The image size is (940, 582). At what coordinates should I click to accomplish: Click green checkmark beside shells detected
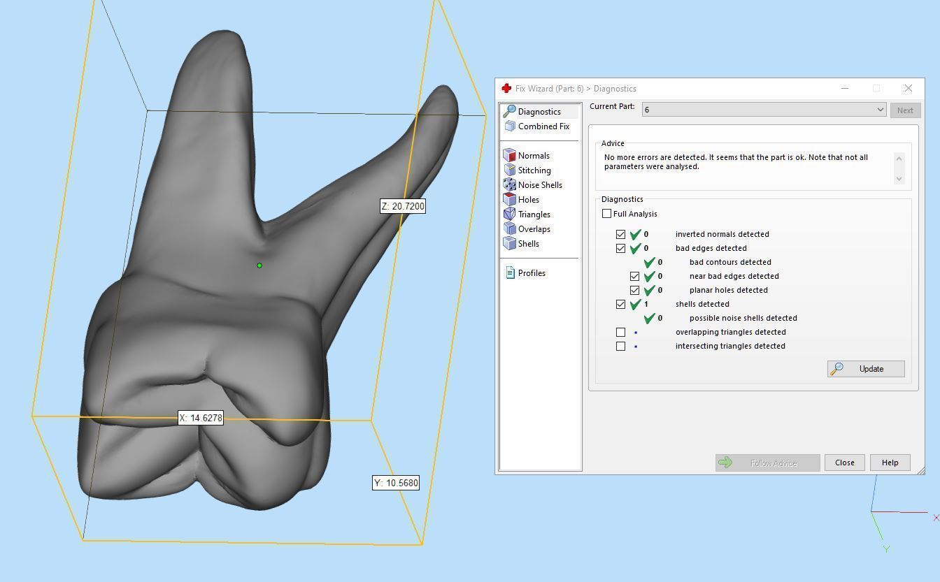click(636, 304)
